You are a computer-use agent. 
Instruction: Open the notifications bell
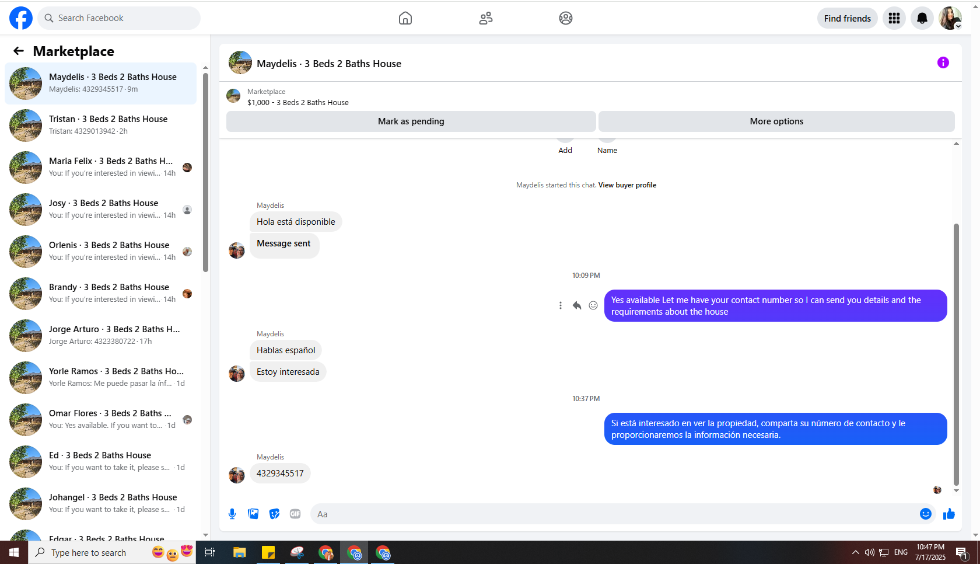point(922,18)
